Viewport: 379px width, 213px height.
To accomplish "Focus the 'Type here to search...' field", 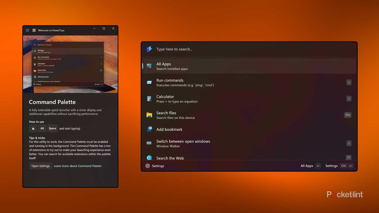I will 249,49.
